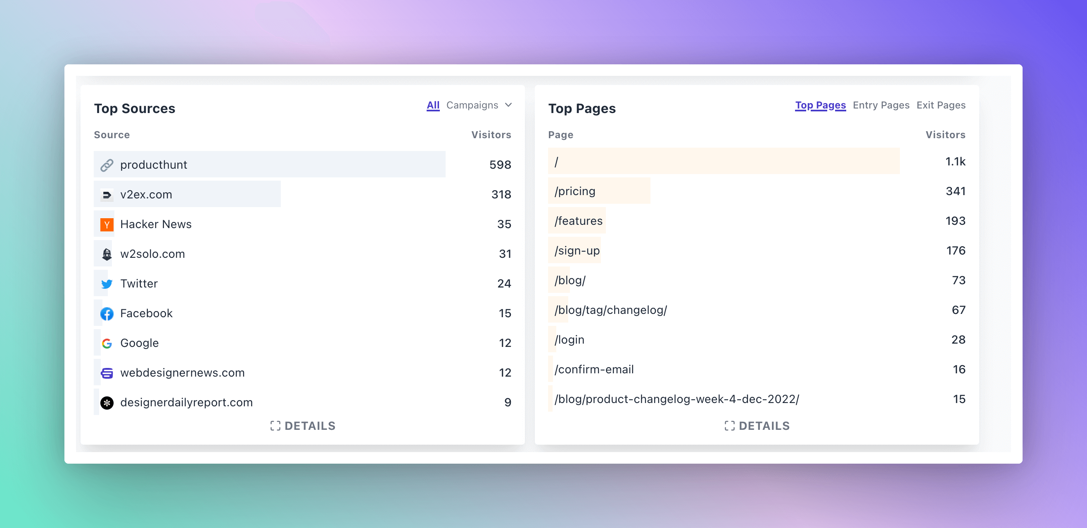This screenshot has height=528, width=1087.
Task: Switch to the Top Pages tab
Action: click(x=820, y=105)
